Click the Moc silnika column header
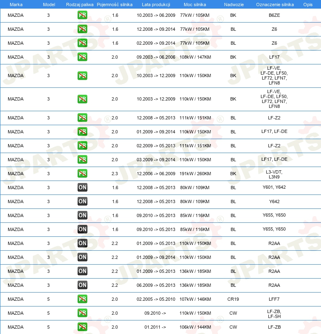The height and width of the screenshot is (334, 321). point(195,4)
